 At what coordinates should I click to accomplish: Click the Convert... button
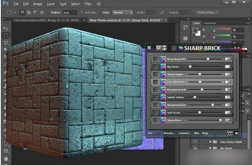click(185, 133)
